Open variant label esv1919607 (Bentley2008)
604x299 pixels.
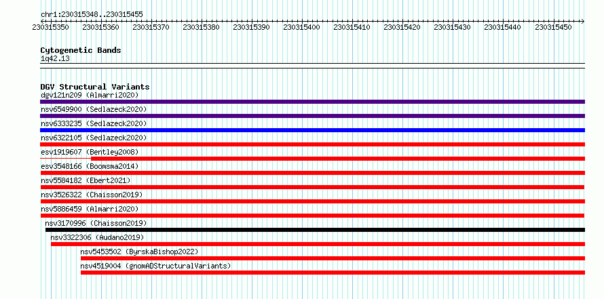coord(90,152)
